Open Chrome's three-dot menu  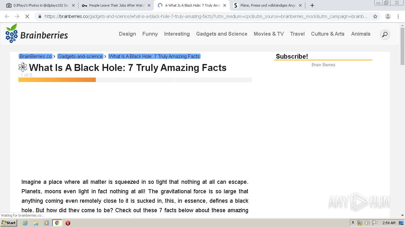(398, 16)
